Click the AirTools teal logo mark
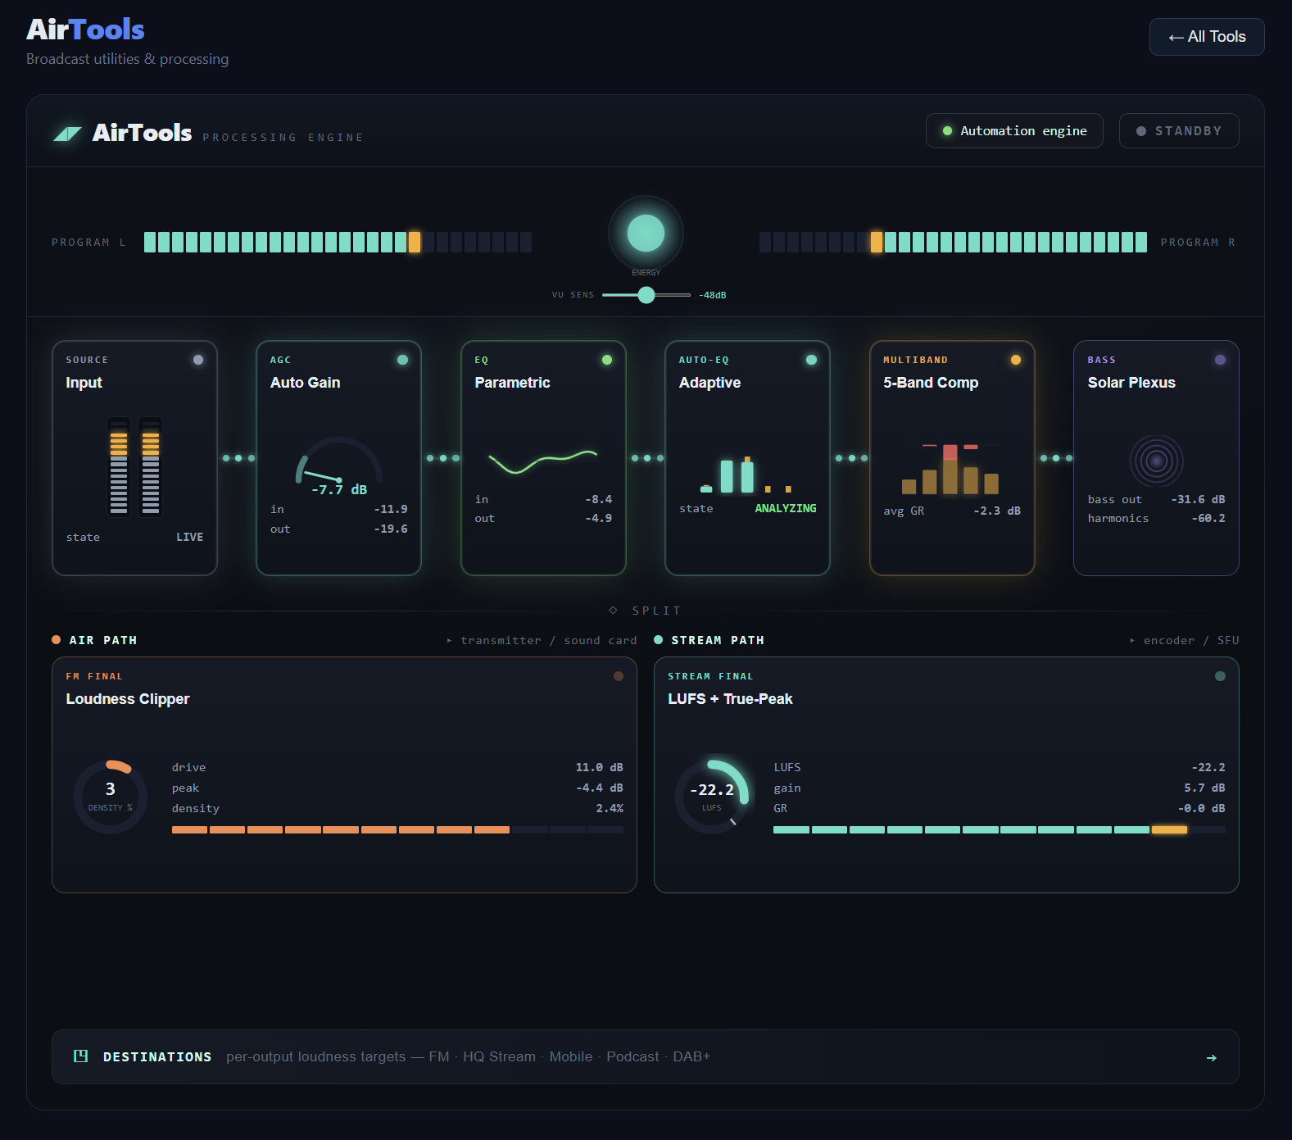Viewport: 1292px width, 1140px height. coord(68,134)
